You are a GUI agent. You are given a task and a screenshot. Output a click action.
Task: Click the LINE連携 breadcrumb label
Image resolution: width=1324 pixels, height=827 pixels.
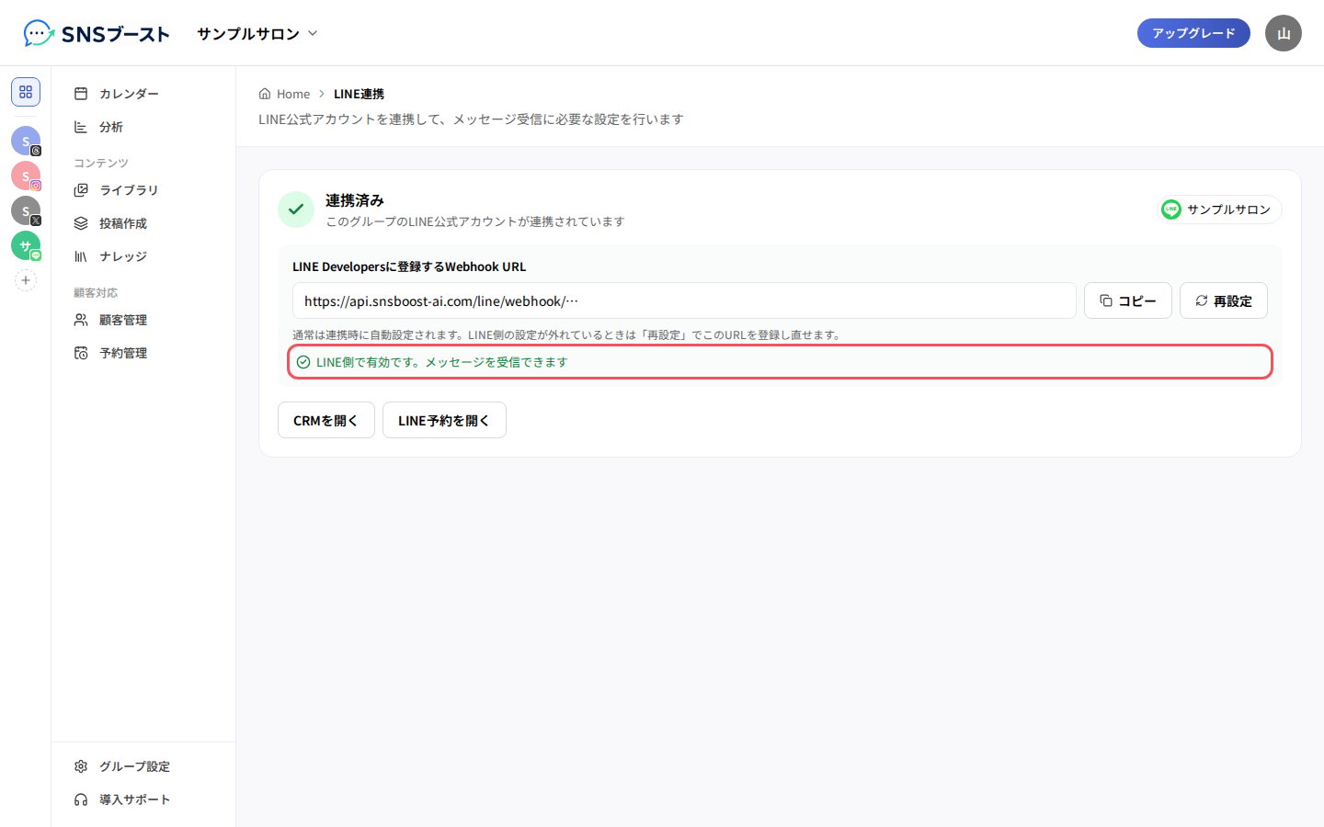click(359, 94)
